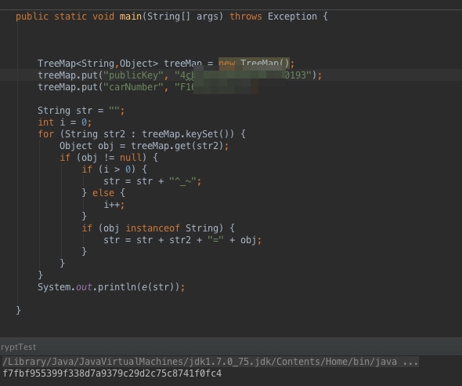Click the "^_~" string literal
Screen dimensions: 462x386
pos(182,181)
